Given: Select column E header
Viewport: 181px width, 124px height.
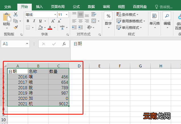Looking at the screenshot, I should click(x=99, y=66).
